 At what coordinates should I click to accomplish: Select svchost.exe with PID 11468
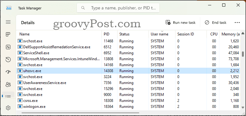pos(128,41)
